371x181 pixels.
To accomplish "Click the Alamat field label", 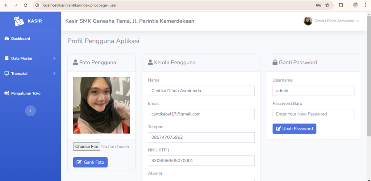I will 155,173.
